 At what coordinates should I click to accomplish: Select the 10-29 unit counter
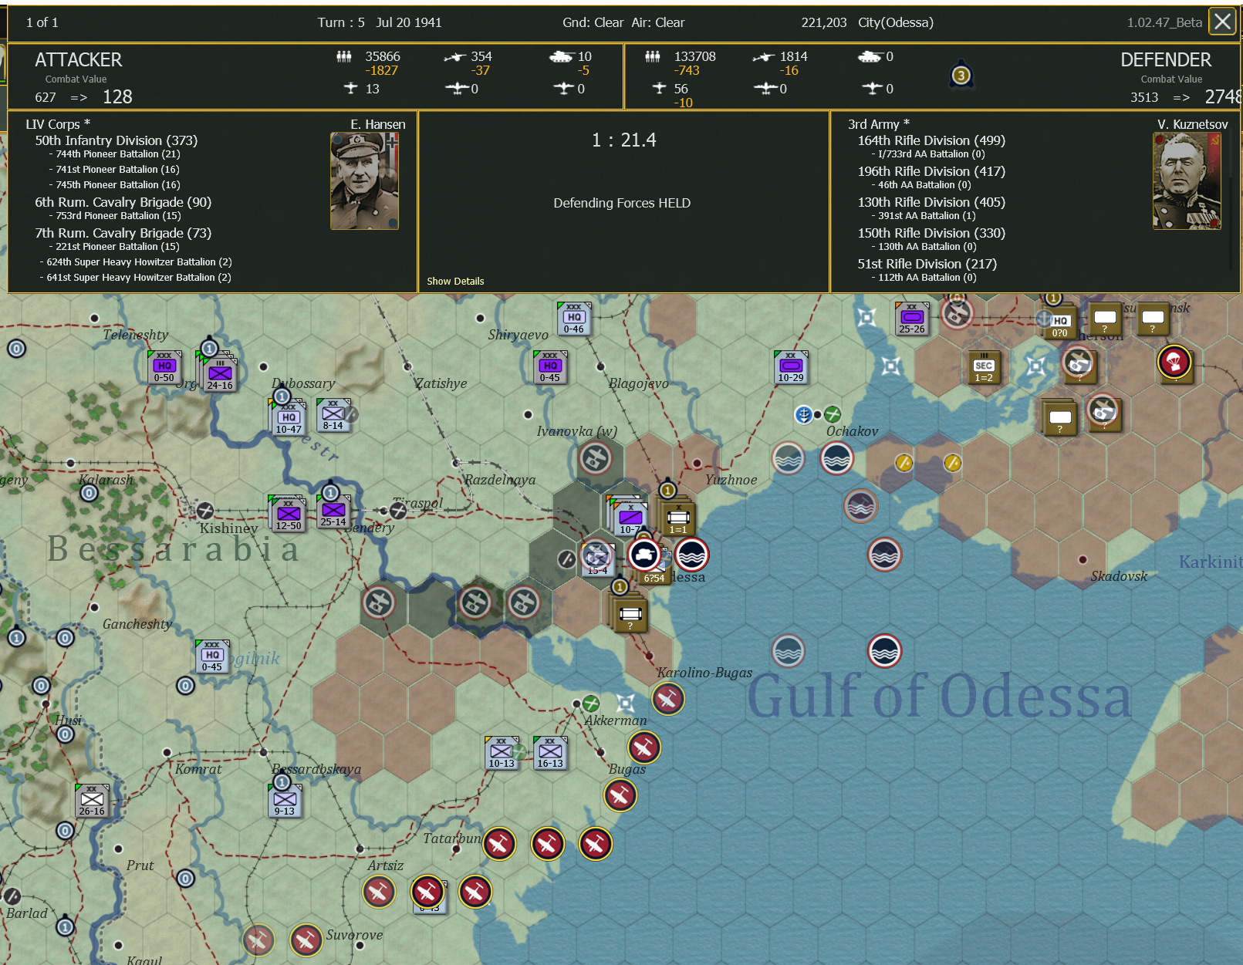click(791, 367)
